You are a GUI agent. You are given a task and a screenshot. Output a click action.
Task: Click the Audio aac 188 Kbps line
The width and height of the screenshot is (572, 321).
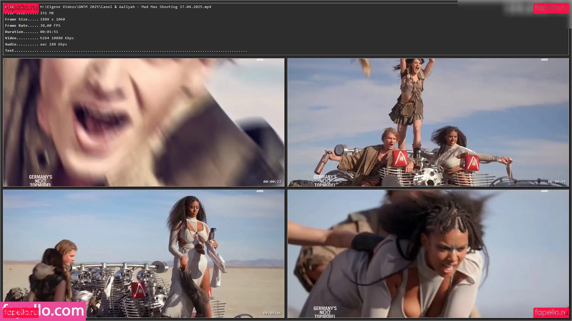coord(54,44)
